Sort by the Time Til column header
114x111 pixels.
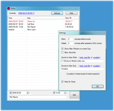[x=69, y=18]
